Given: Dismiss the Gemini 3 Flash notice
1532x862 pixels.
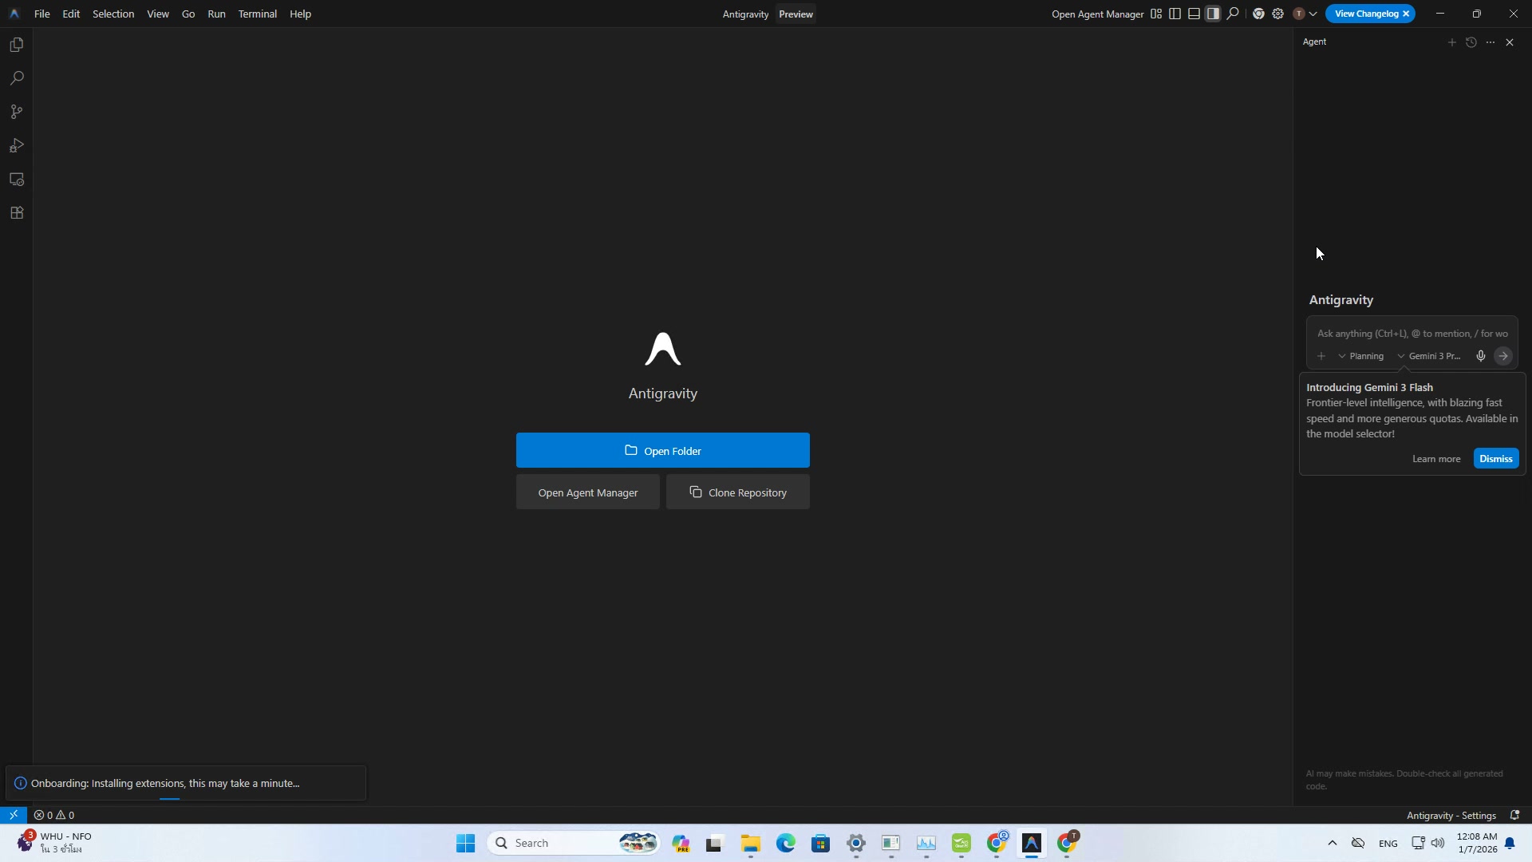Looking at the screenshot, I should tap(1495, 459).
